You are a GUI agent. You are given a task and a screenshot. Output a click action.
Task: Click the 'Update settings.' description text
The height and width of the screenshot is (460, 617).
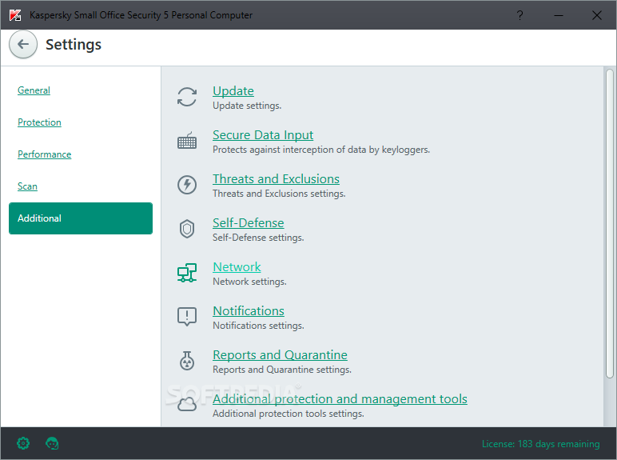(247, 106)
